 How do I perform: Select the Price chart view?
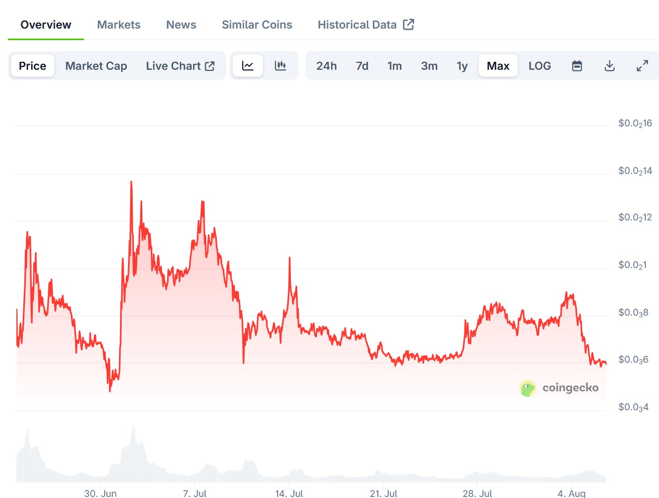pyautogui.click(x=33, y=66)
